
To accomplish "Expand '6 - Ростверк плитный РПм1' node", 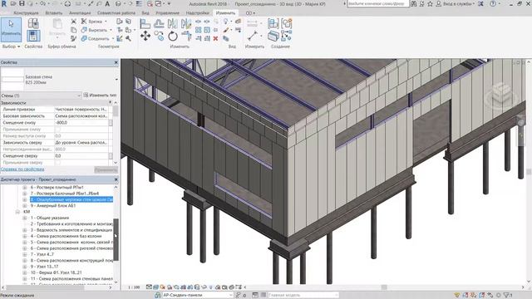I will (24, 187).
